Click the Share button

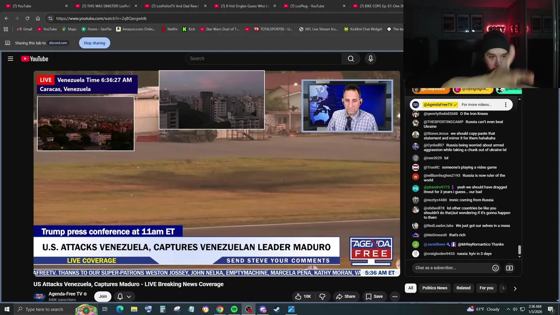coord(346,297)
